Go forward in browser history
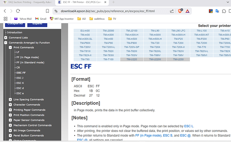 coord(11,11)
